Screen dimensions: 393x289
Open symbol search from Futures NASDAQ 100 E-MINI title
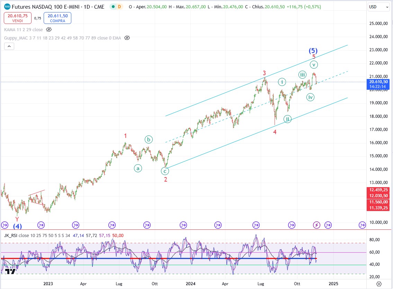58,7
